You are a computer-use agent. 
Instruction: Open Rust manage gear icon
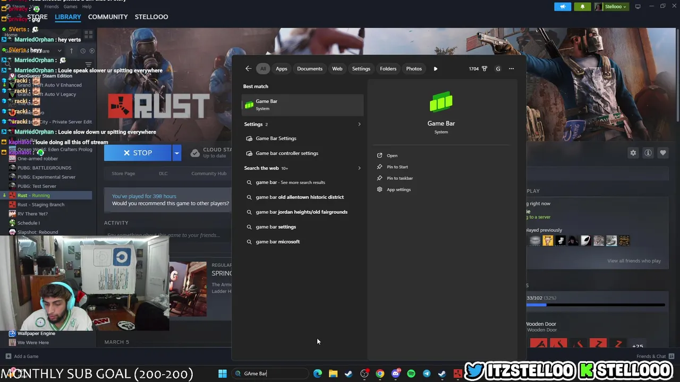(x=633, y=153)
